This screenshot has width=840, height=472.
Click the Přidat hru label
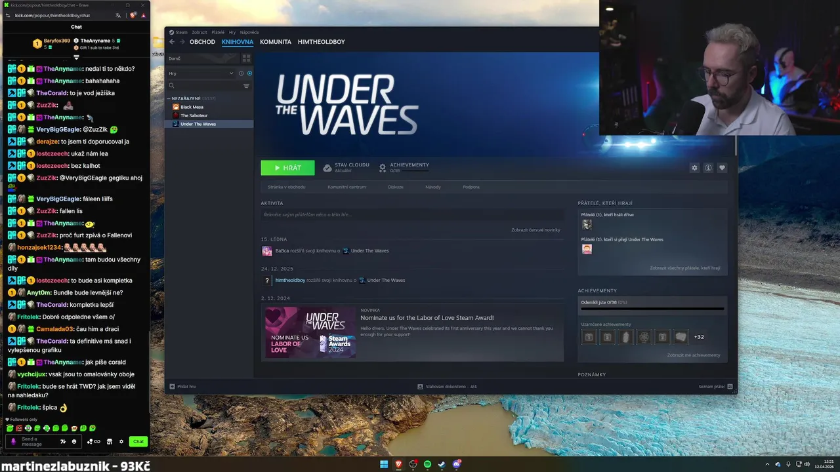[186, 387]
